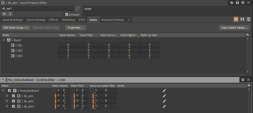Click search icon in States list header
The width and height of the screenshot is (253, 113).
coord(248,35)
